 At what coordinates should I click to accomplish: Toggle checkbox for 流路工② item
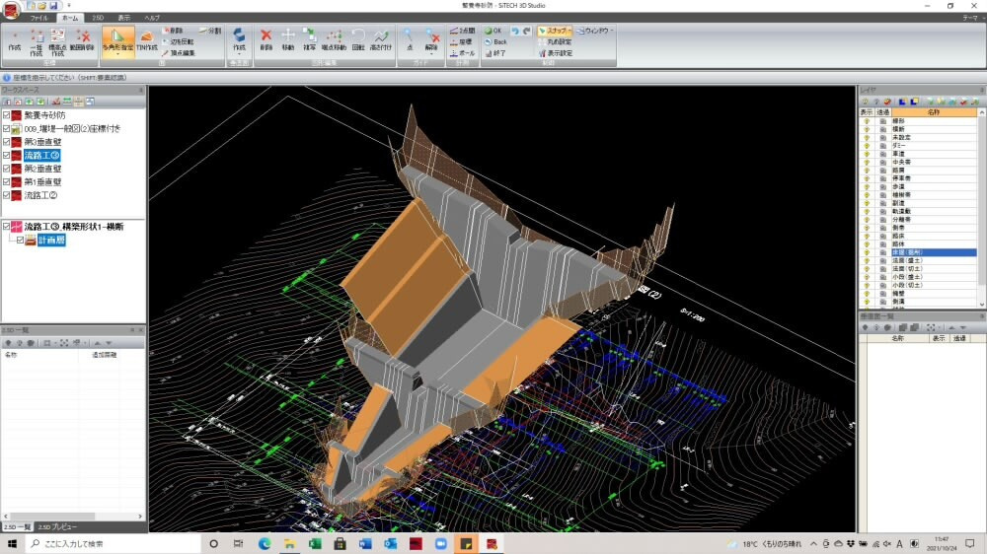(x=7, y=195)
